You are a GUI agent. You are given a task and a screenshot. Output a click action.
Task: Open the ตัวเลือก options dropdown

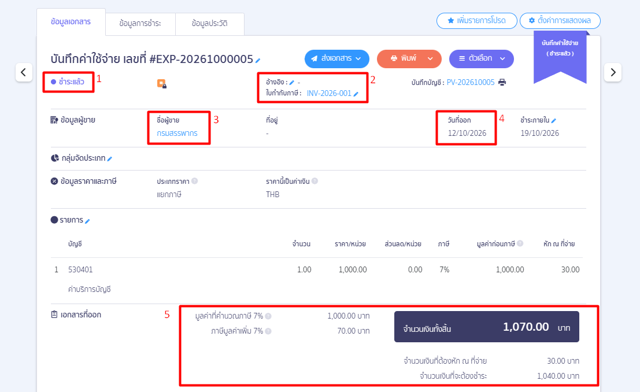coord(482,59)
